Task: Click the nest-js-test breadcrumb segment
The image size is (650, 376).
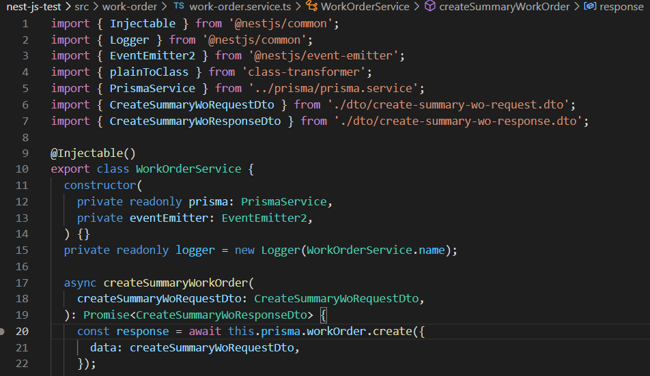Action: coord(34,7)
